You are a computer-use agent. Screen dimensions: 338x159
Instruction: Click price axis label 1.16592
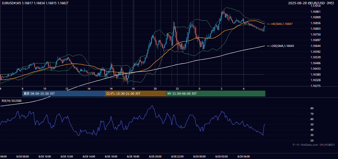coord(315,52)
